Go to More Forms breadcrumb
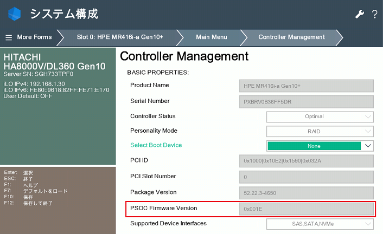 34,37
